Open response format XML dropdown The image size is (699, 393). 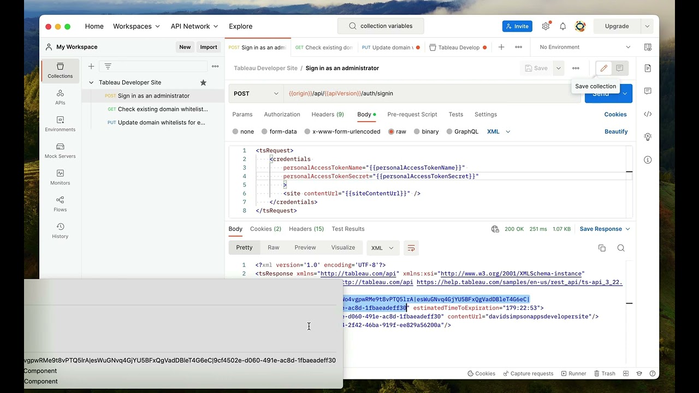382,248
